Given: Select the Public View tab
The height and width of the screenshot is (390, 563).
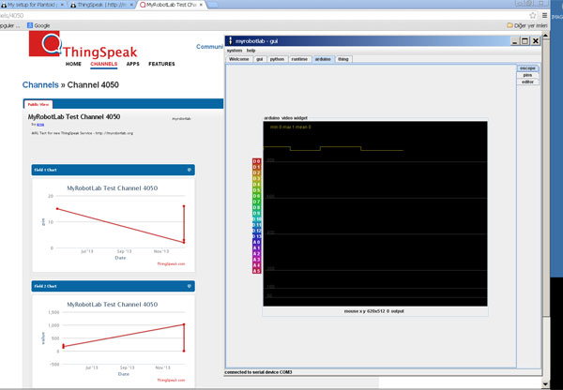Looking at the screenshot, I should [38, 104].
